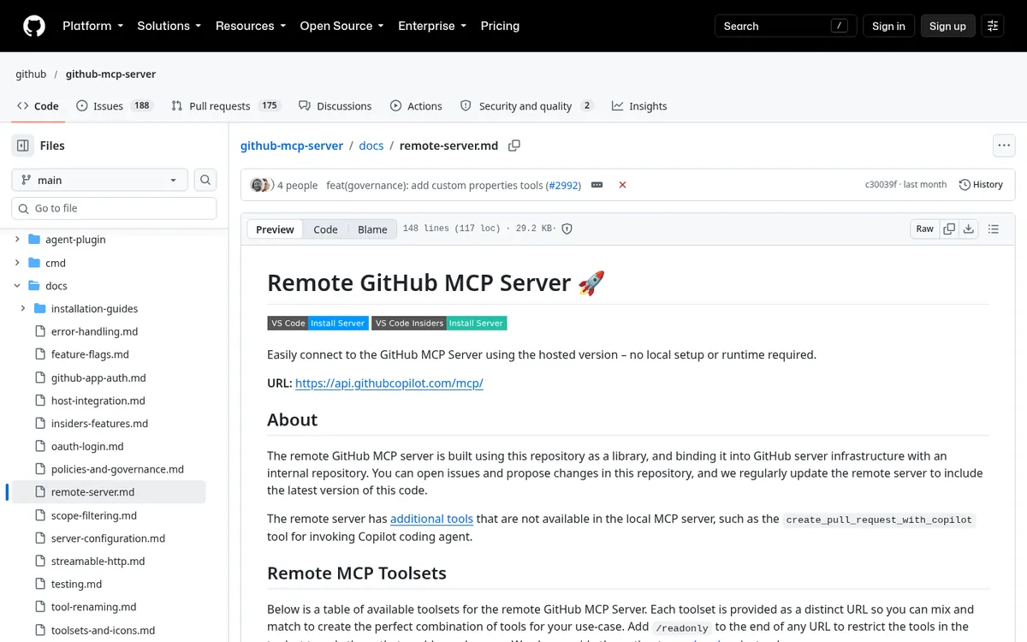Go to docs breadcrumb folder
The width and height of the screenshot is (1027, 642).
[x=371, y=146]
